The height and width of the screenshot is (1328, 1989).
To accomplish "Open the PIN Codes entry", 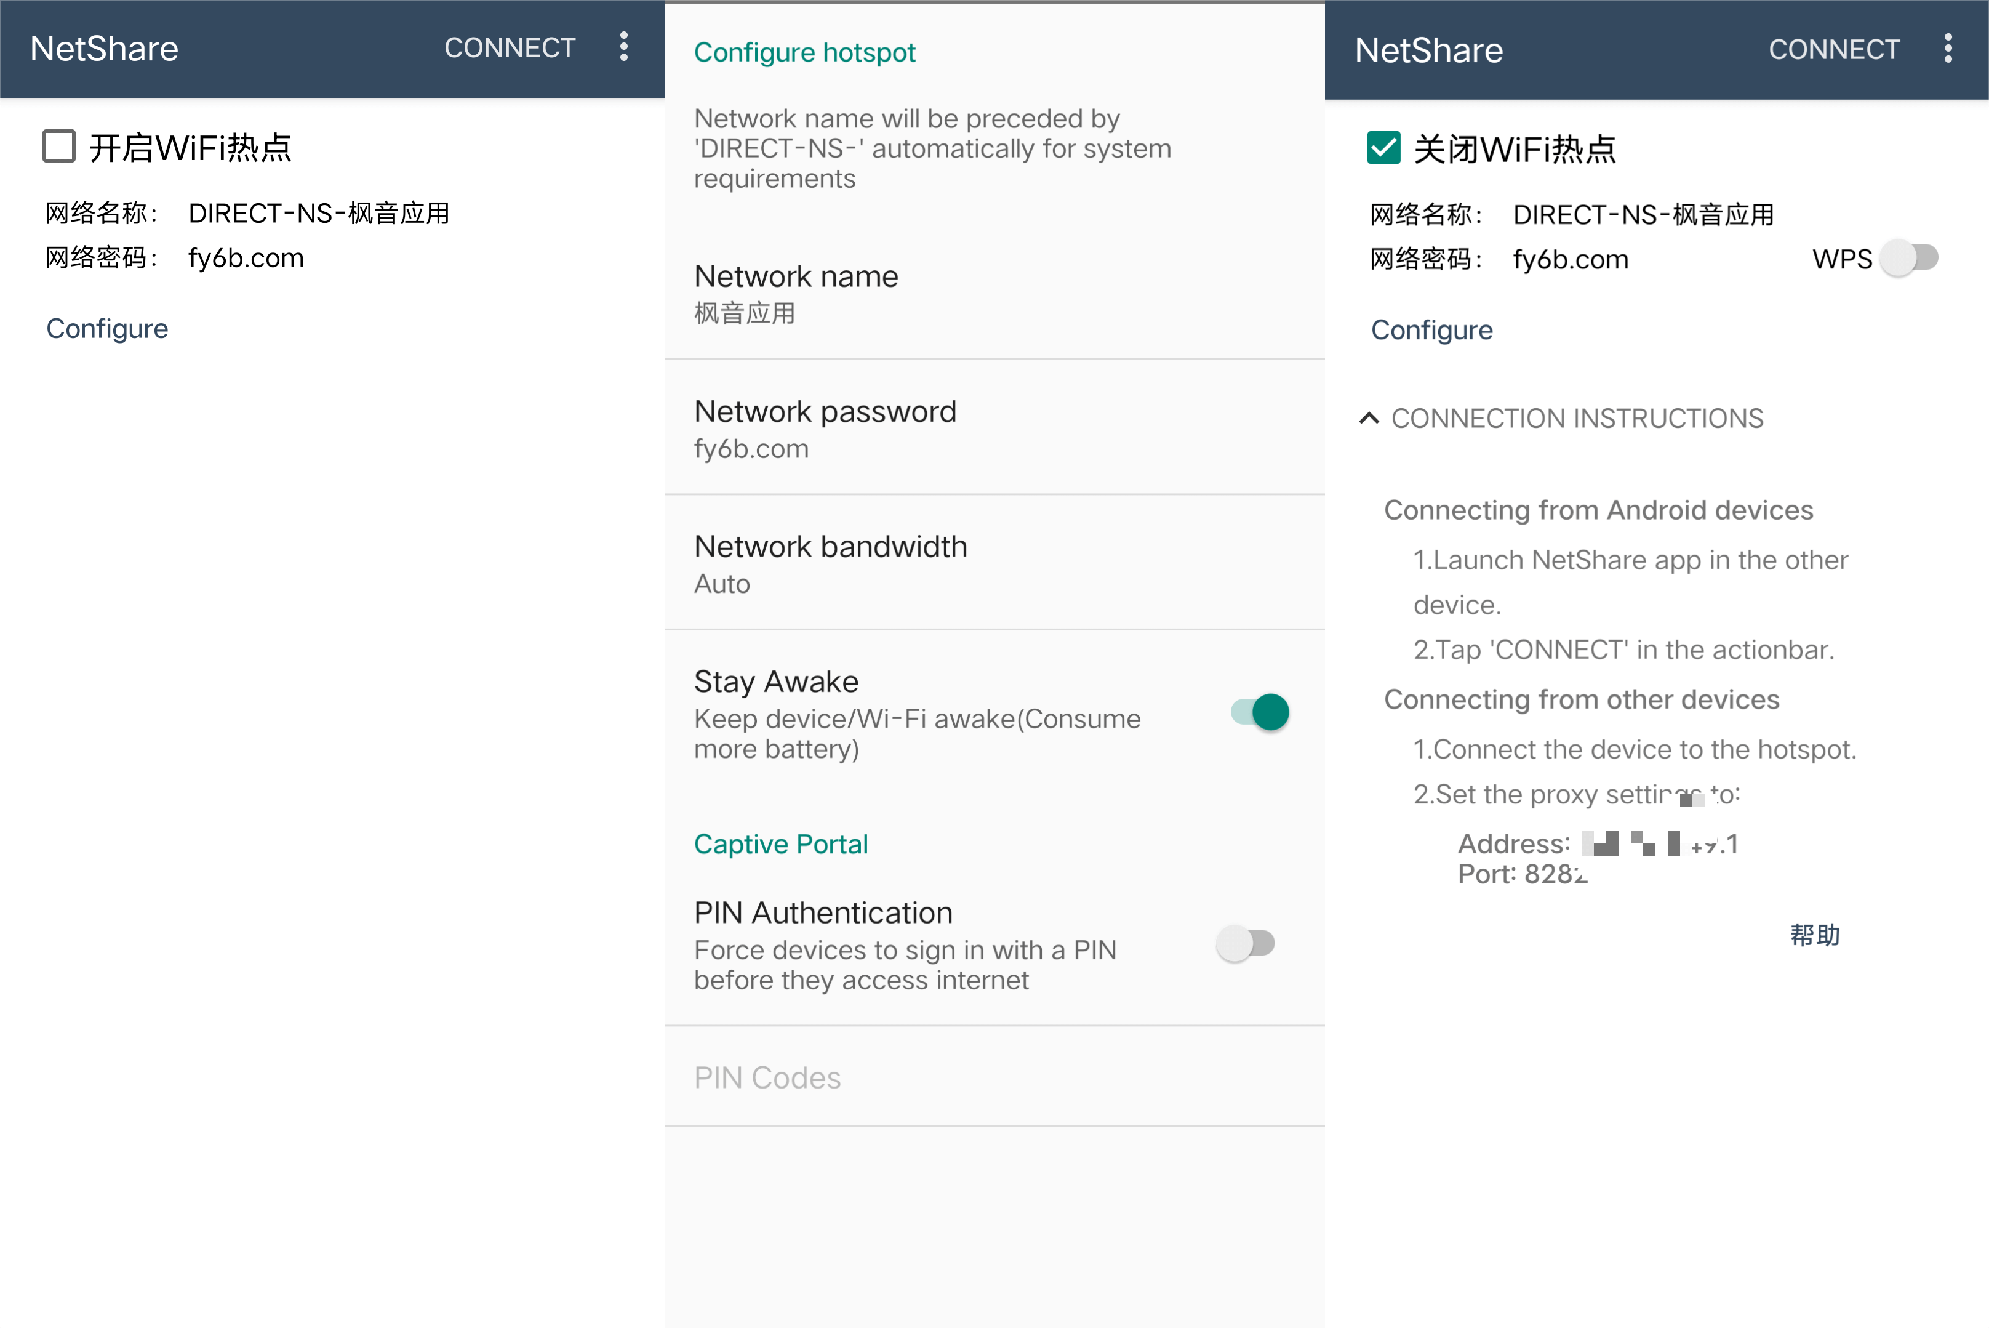I will [994, 1077].
